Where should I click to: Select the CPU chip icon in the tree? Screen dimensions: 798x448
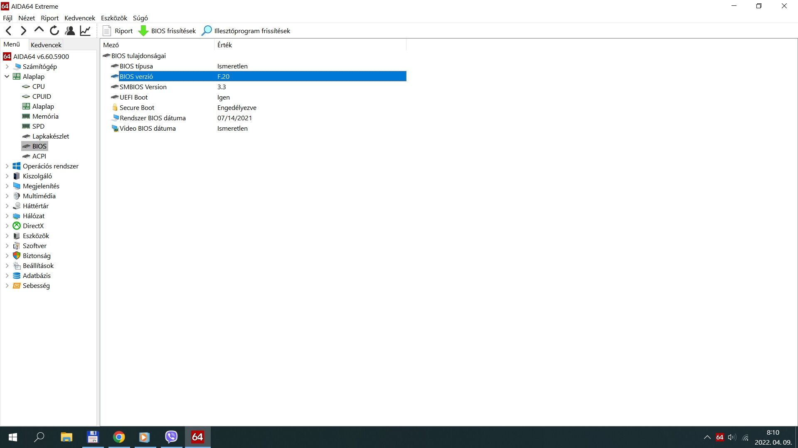point(26,86)
